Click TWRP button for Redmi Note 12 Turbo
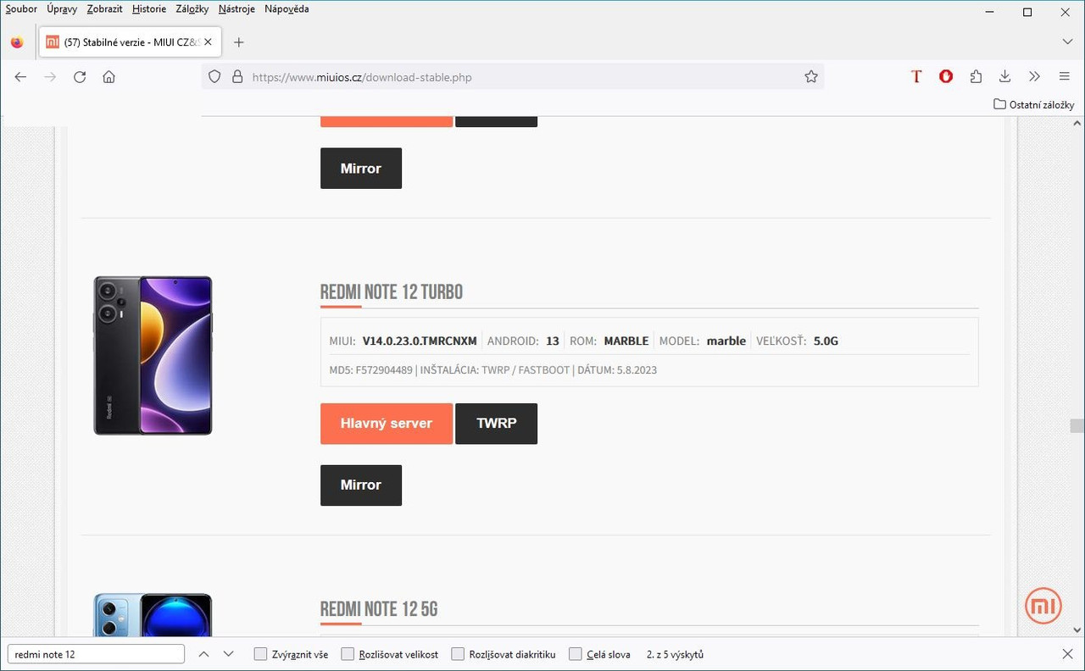This screenshot has height=671, width=1085. pyautogui.click(x=497, y=424)
